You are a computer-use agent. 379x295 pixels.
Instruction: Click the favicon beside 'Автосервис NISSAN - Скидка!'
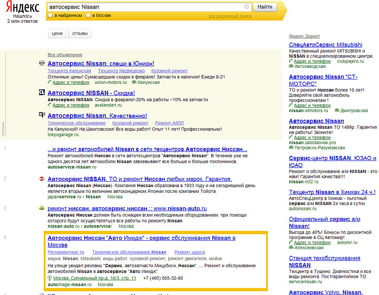(x=42, y=92)
